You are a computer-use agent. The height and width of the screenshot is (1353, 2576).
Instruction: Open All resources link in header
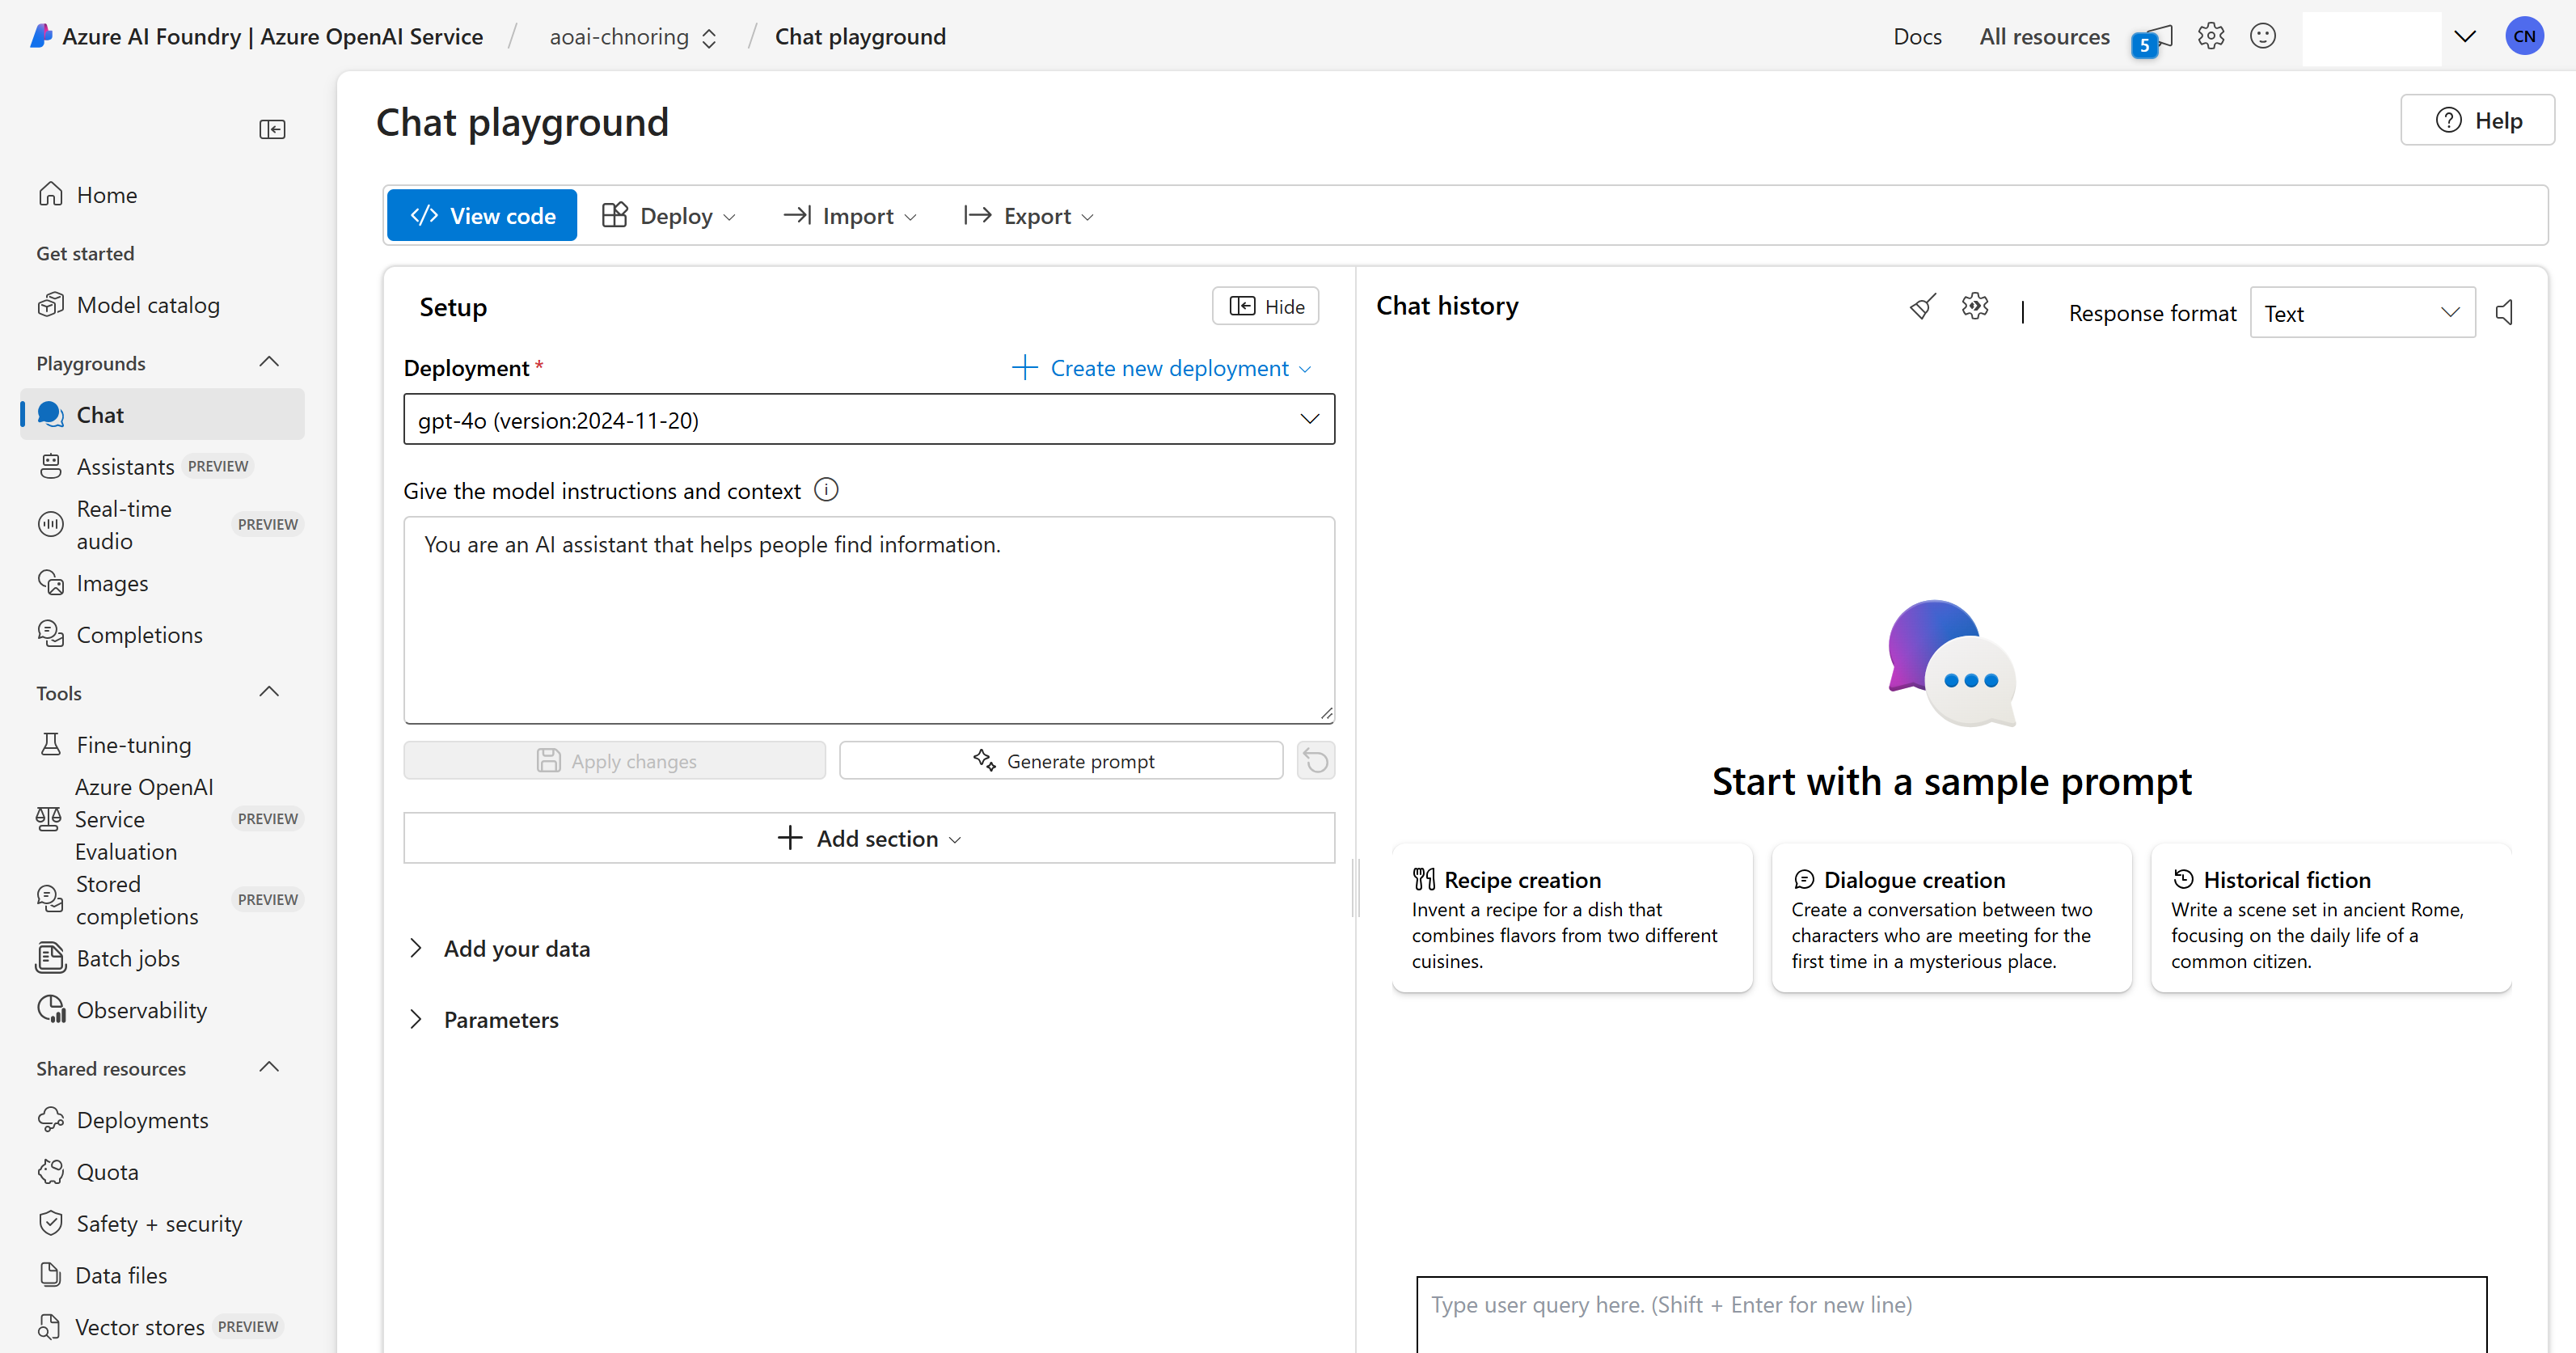(2044, 36)
